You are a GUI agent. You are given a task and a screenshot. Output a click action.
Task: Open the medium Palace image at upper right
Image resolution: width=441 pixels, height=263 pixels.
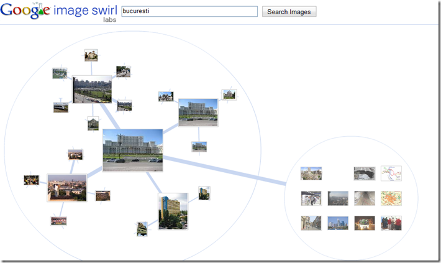(198, 113)
